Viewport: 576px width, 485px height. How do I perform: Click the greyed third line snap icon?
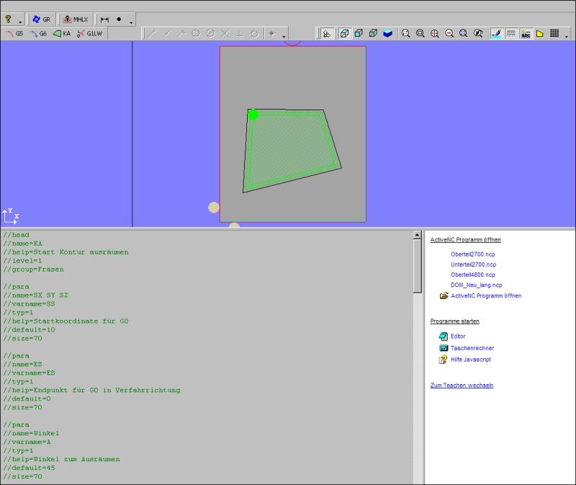click(x=181, y=33)
